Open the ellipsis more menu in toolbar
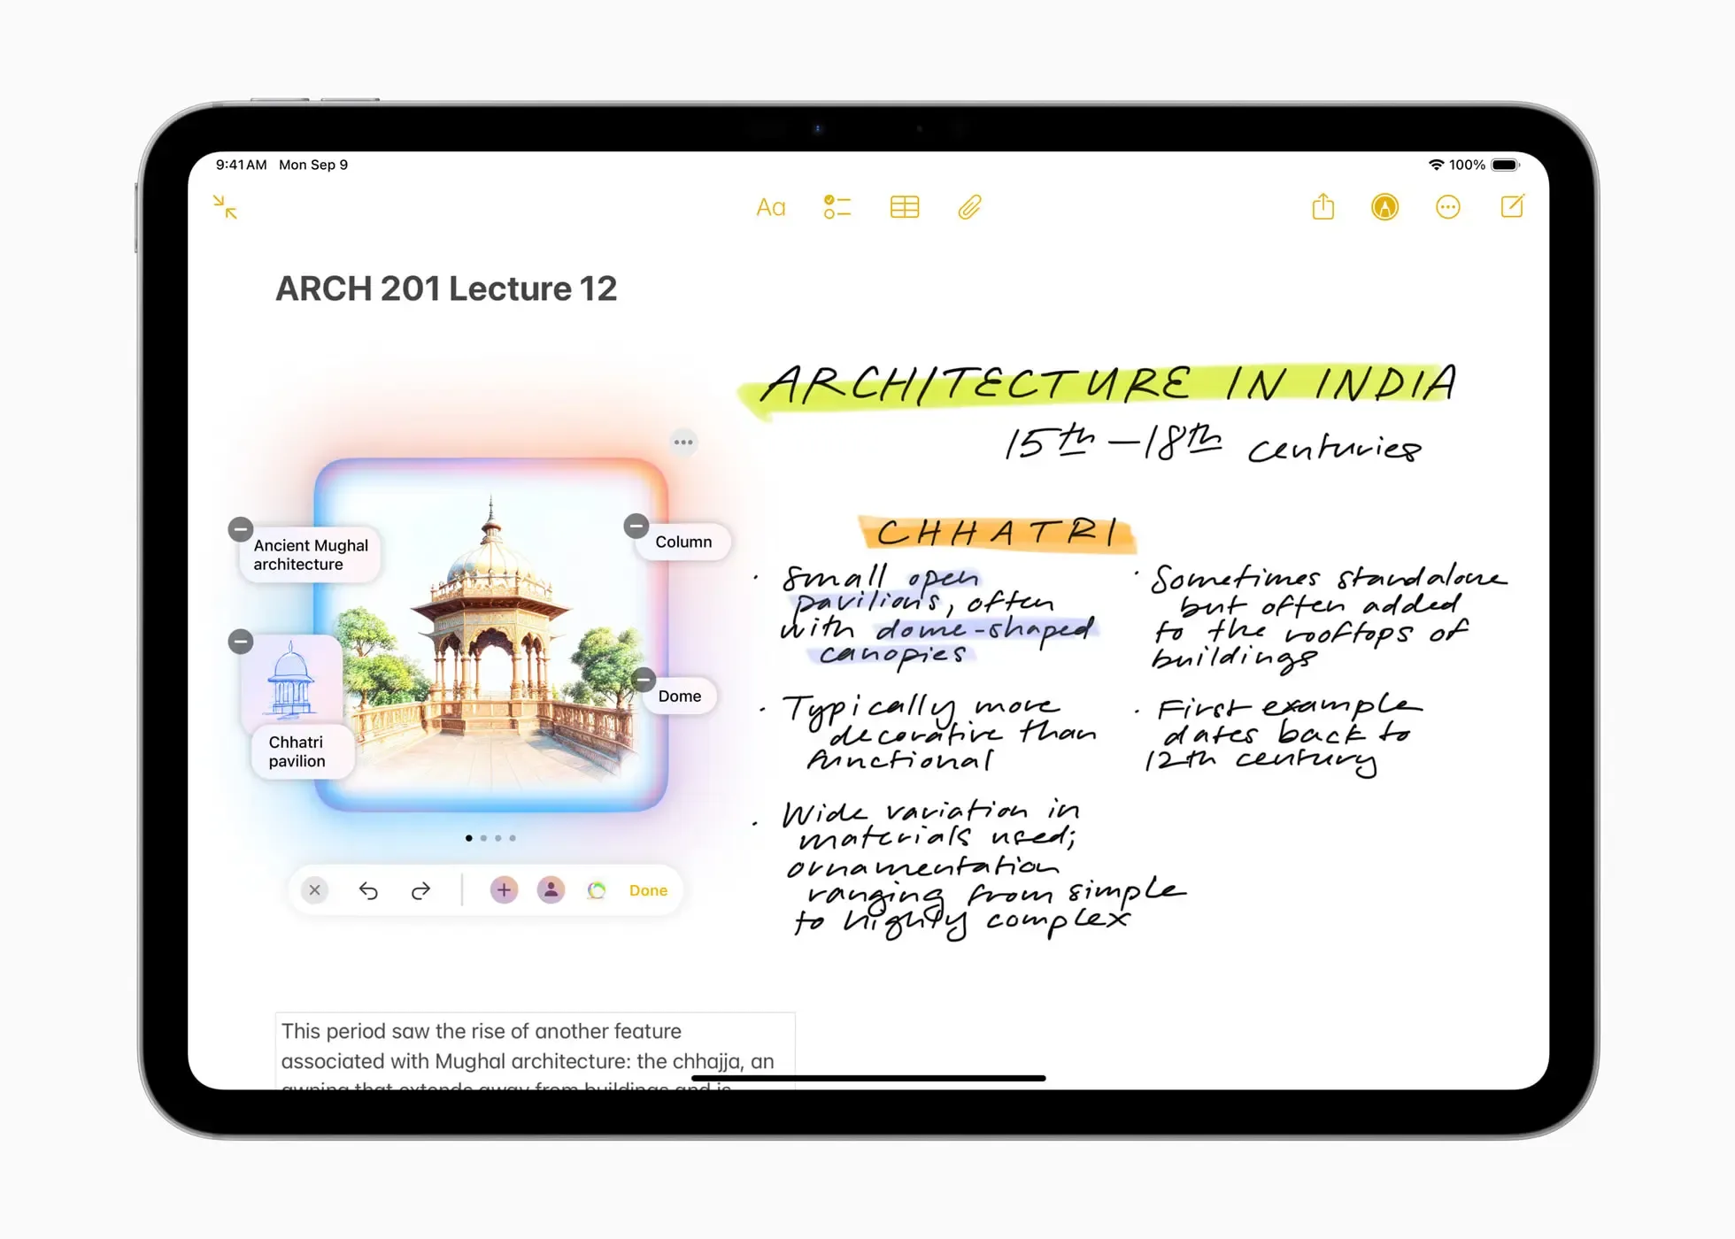Viewport: 1735px width, 1239px height. point(1447,207)
